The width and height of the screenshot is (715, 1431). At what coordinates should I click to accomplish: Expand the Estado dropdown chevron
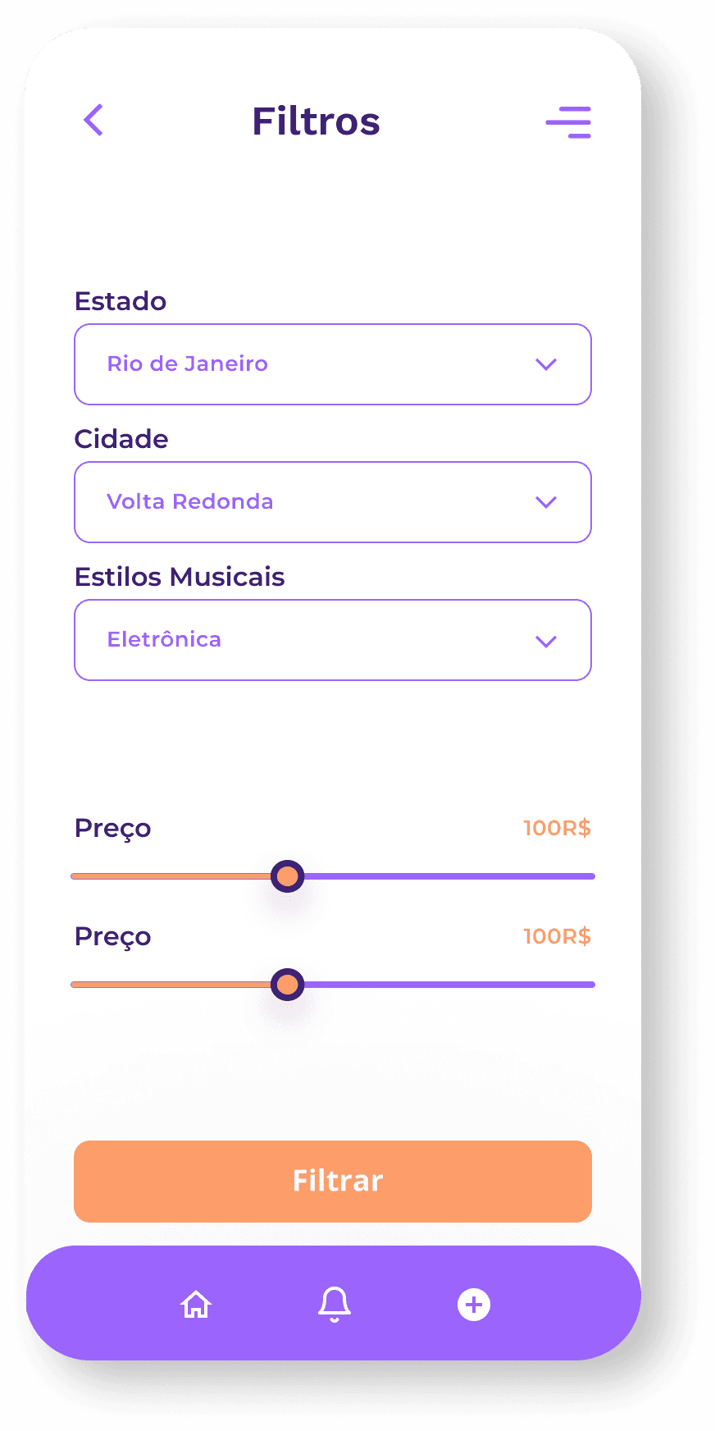pos(546,364)
